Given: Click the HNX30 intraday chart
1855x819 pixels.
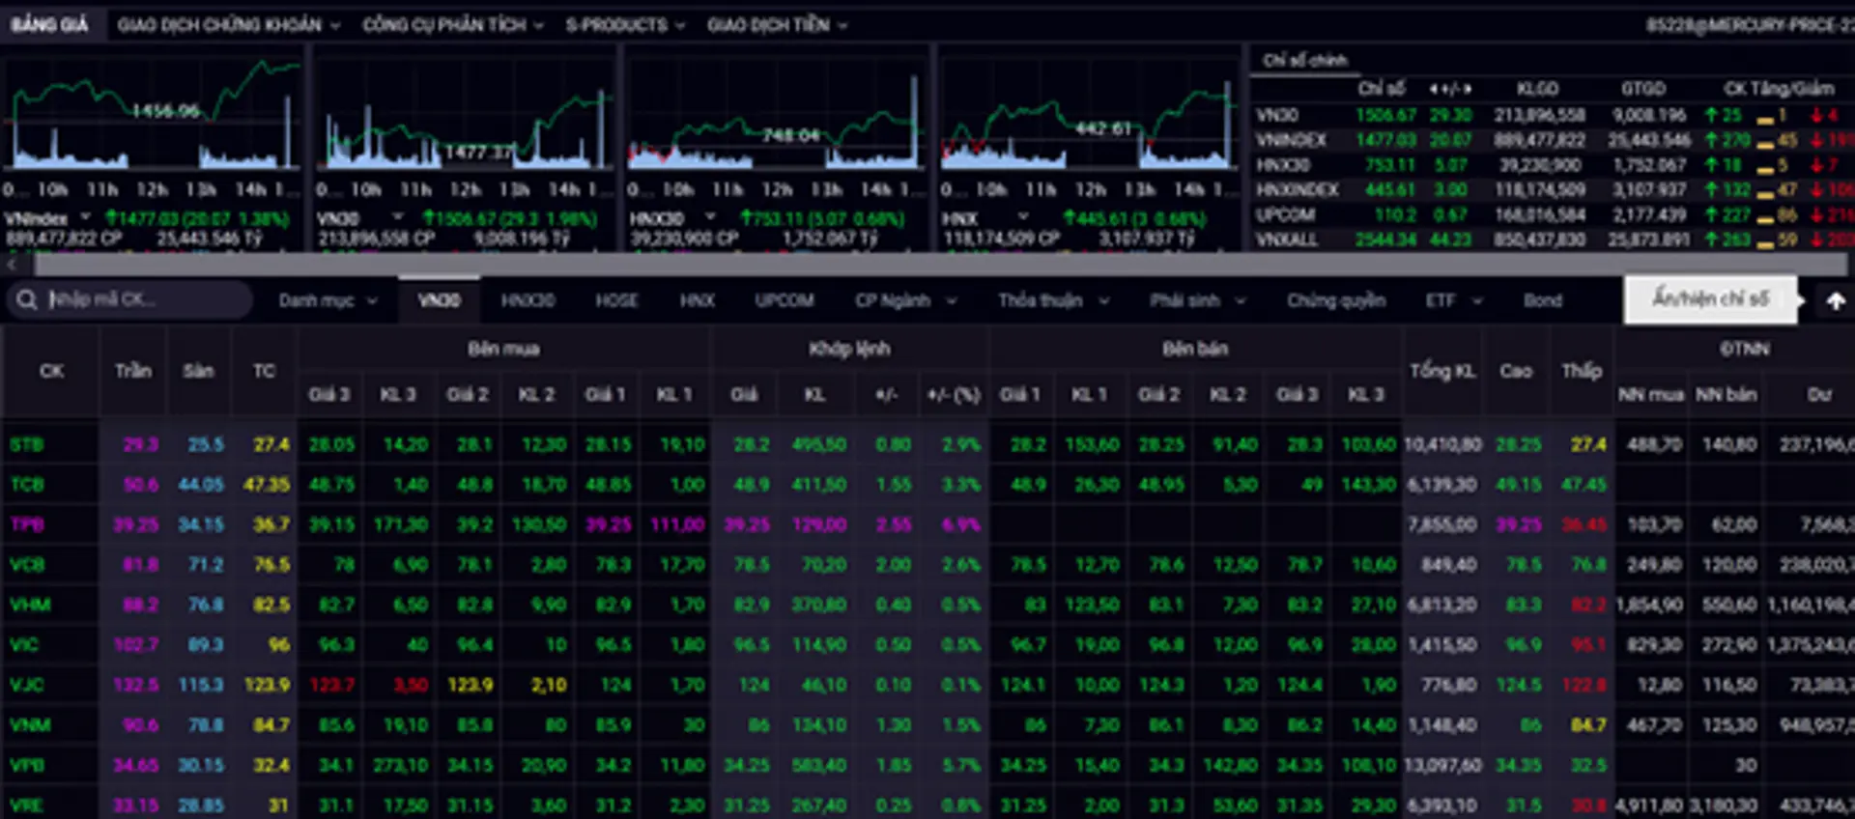Looking at the screenshot, I should (778, 114).
